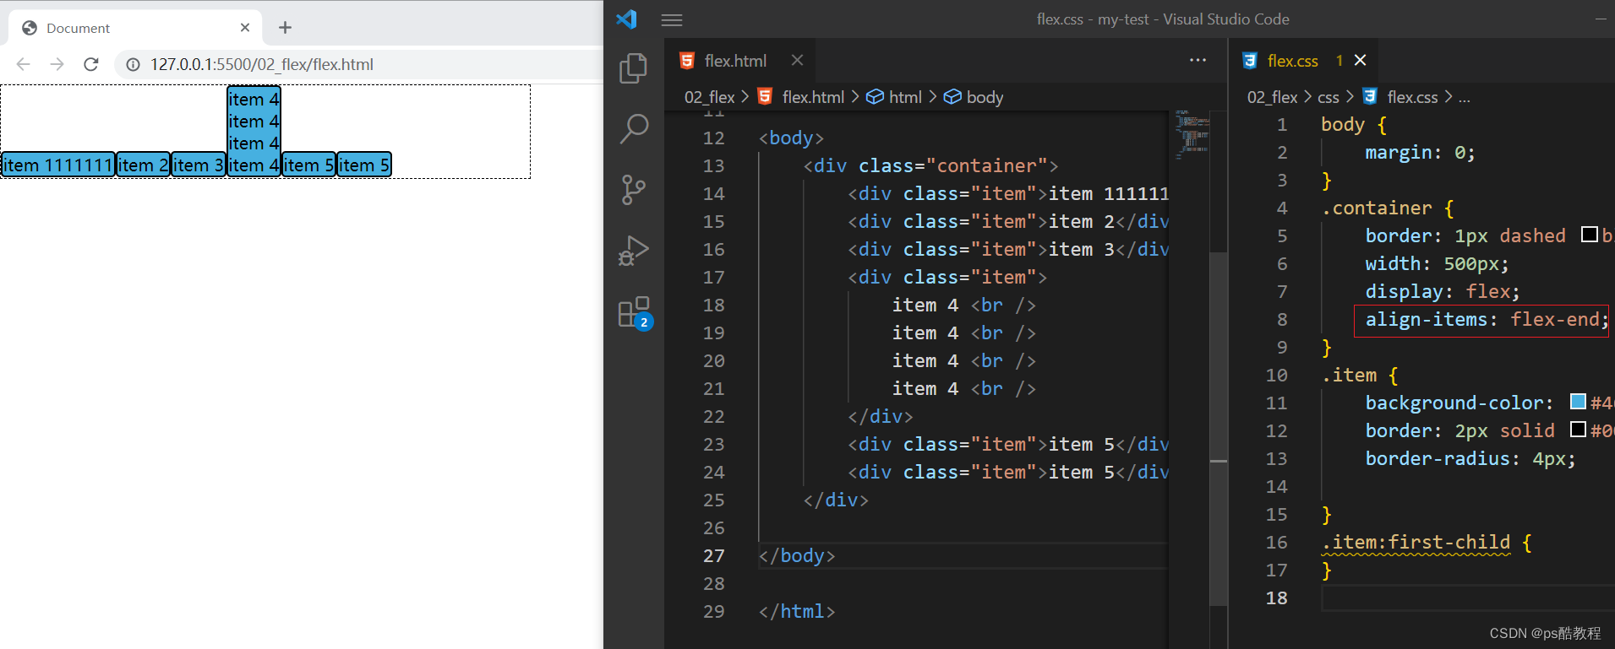Click flex.html in the breadcrumb

(813, 97)
